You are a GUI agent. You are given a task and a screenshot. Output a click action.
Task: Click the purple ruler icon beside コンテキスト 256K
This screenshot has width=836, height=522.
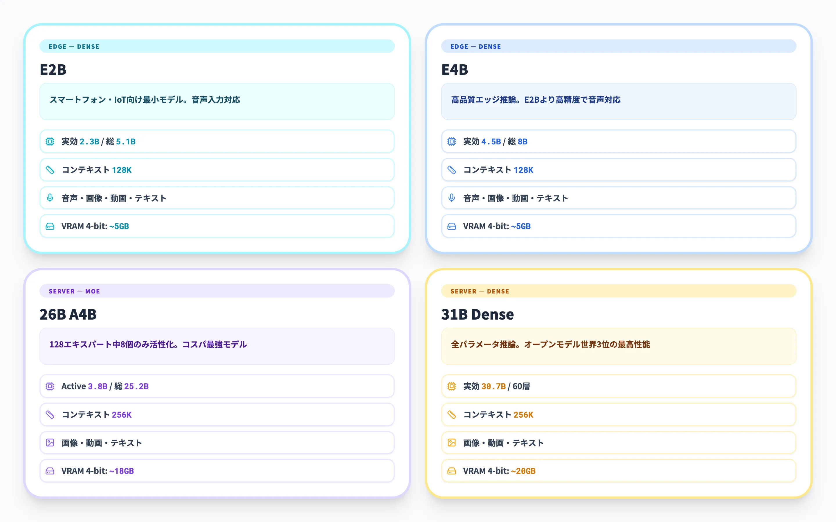click(50, 415)
